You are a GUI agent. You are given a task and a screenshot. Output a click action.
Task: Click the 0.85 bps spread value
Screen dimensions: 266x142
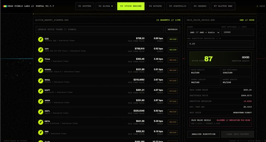pos(158,38)
